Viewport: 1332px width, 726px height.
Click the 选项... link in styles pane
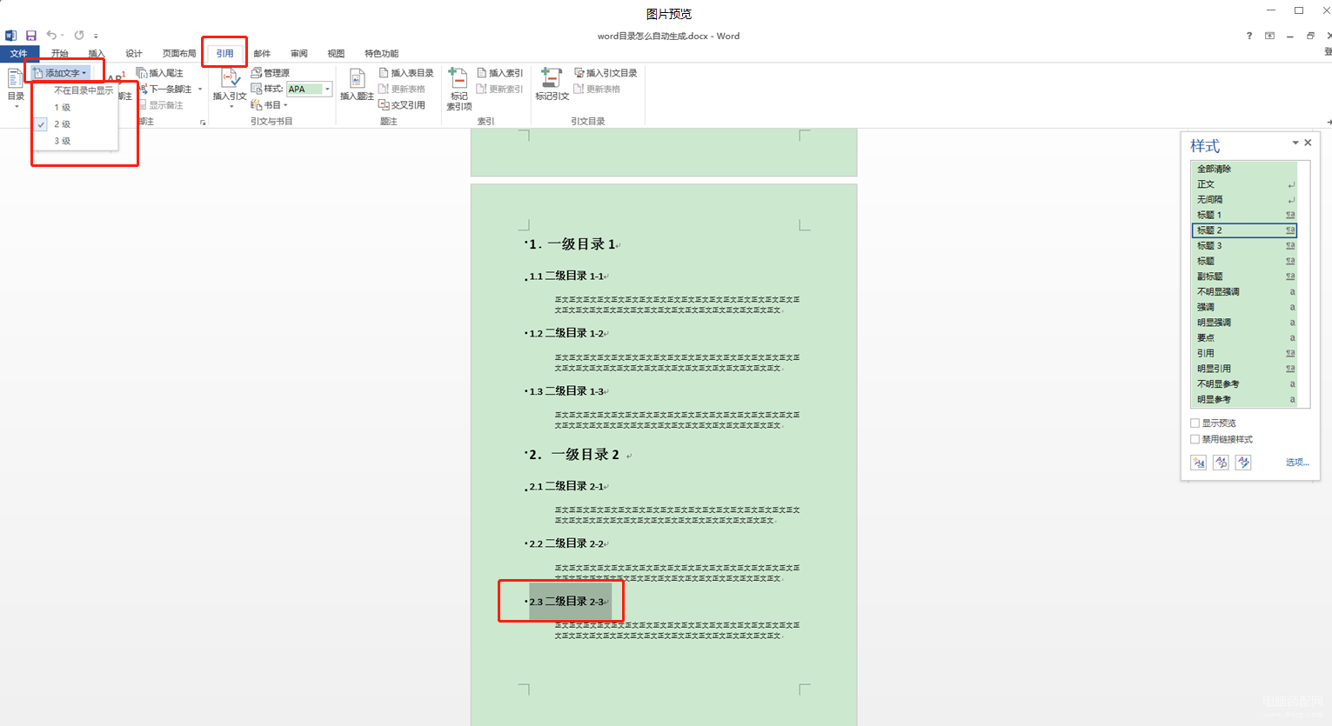pyautogui.click(x=1297, y=463)
